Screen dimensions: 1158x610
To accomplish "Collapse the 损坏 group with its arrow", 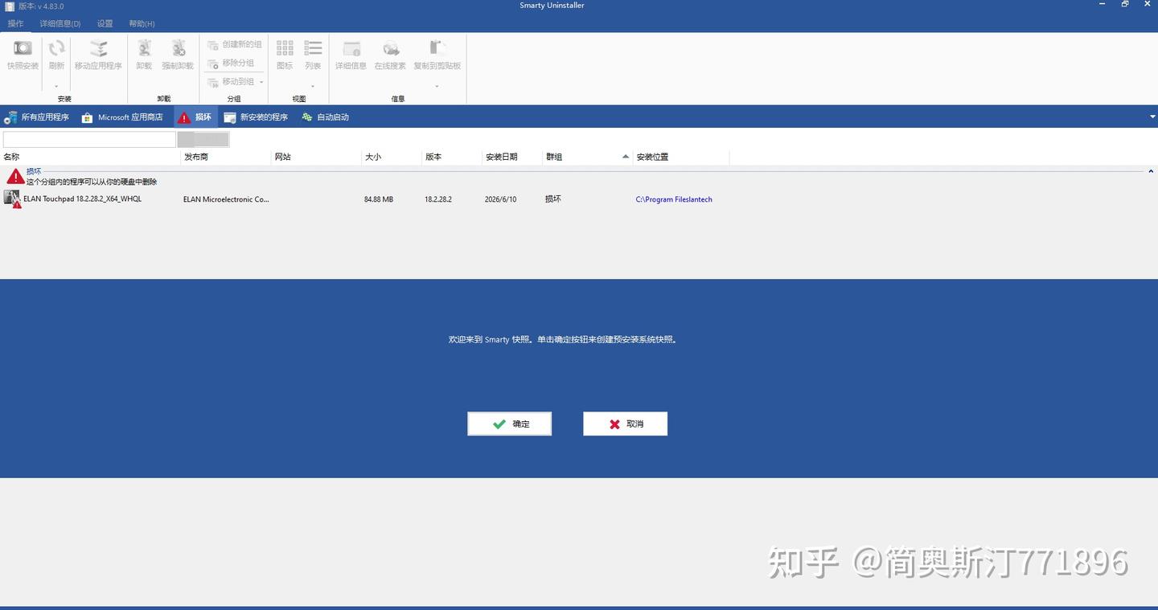I will click(1151, 171).
